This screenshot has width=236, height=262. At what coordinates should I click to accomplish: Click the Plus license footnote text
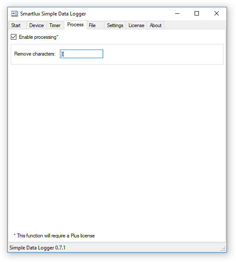(x=54, y=236)
